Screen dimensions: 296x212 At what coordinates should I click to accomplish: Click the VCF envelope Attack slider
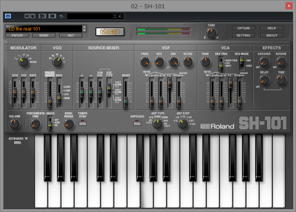pos(152,93)
